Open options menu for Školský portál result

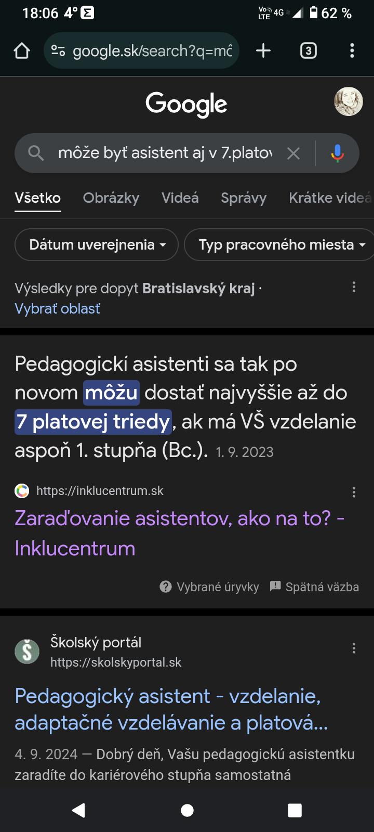pos(354,648)
